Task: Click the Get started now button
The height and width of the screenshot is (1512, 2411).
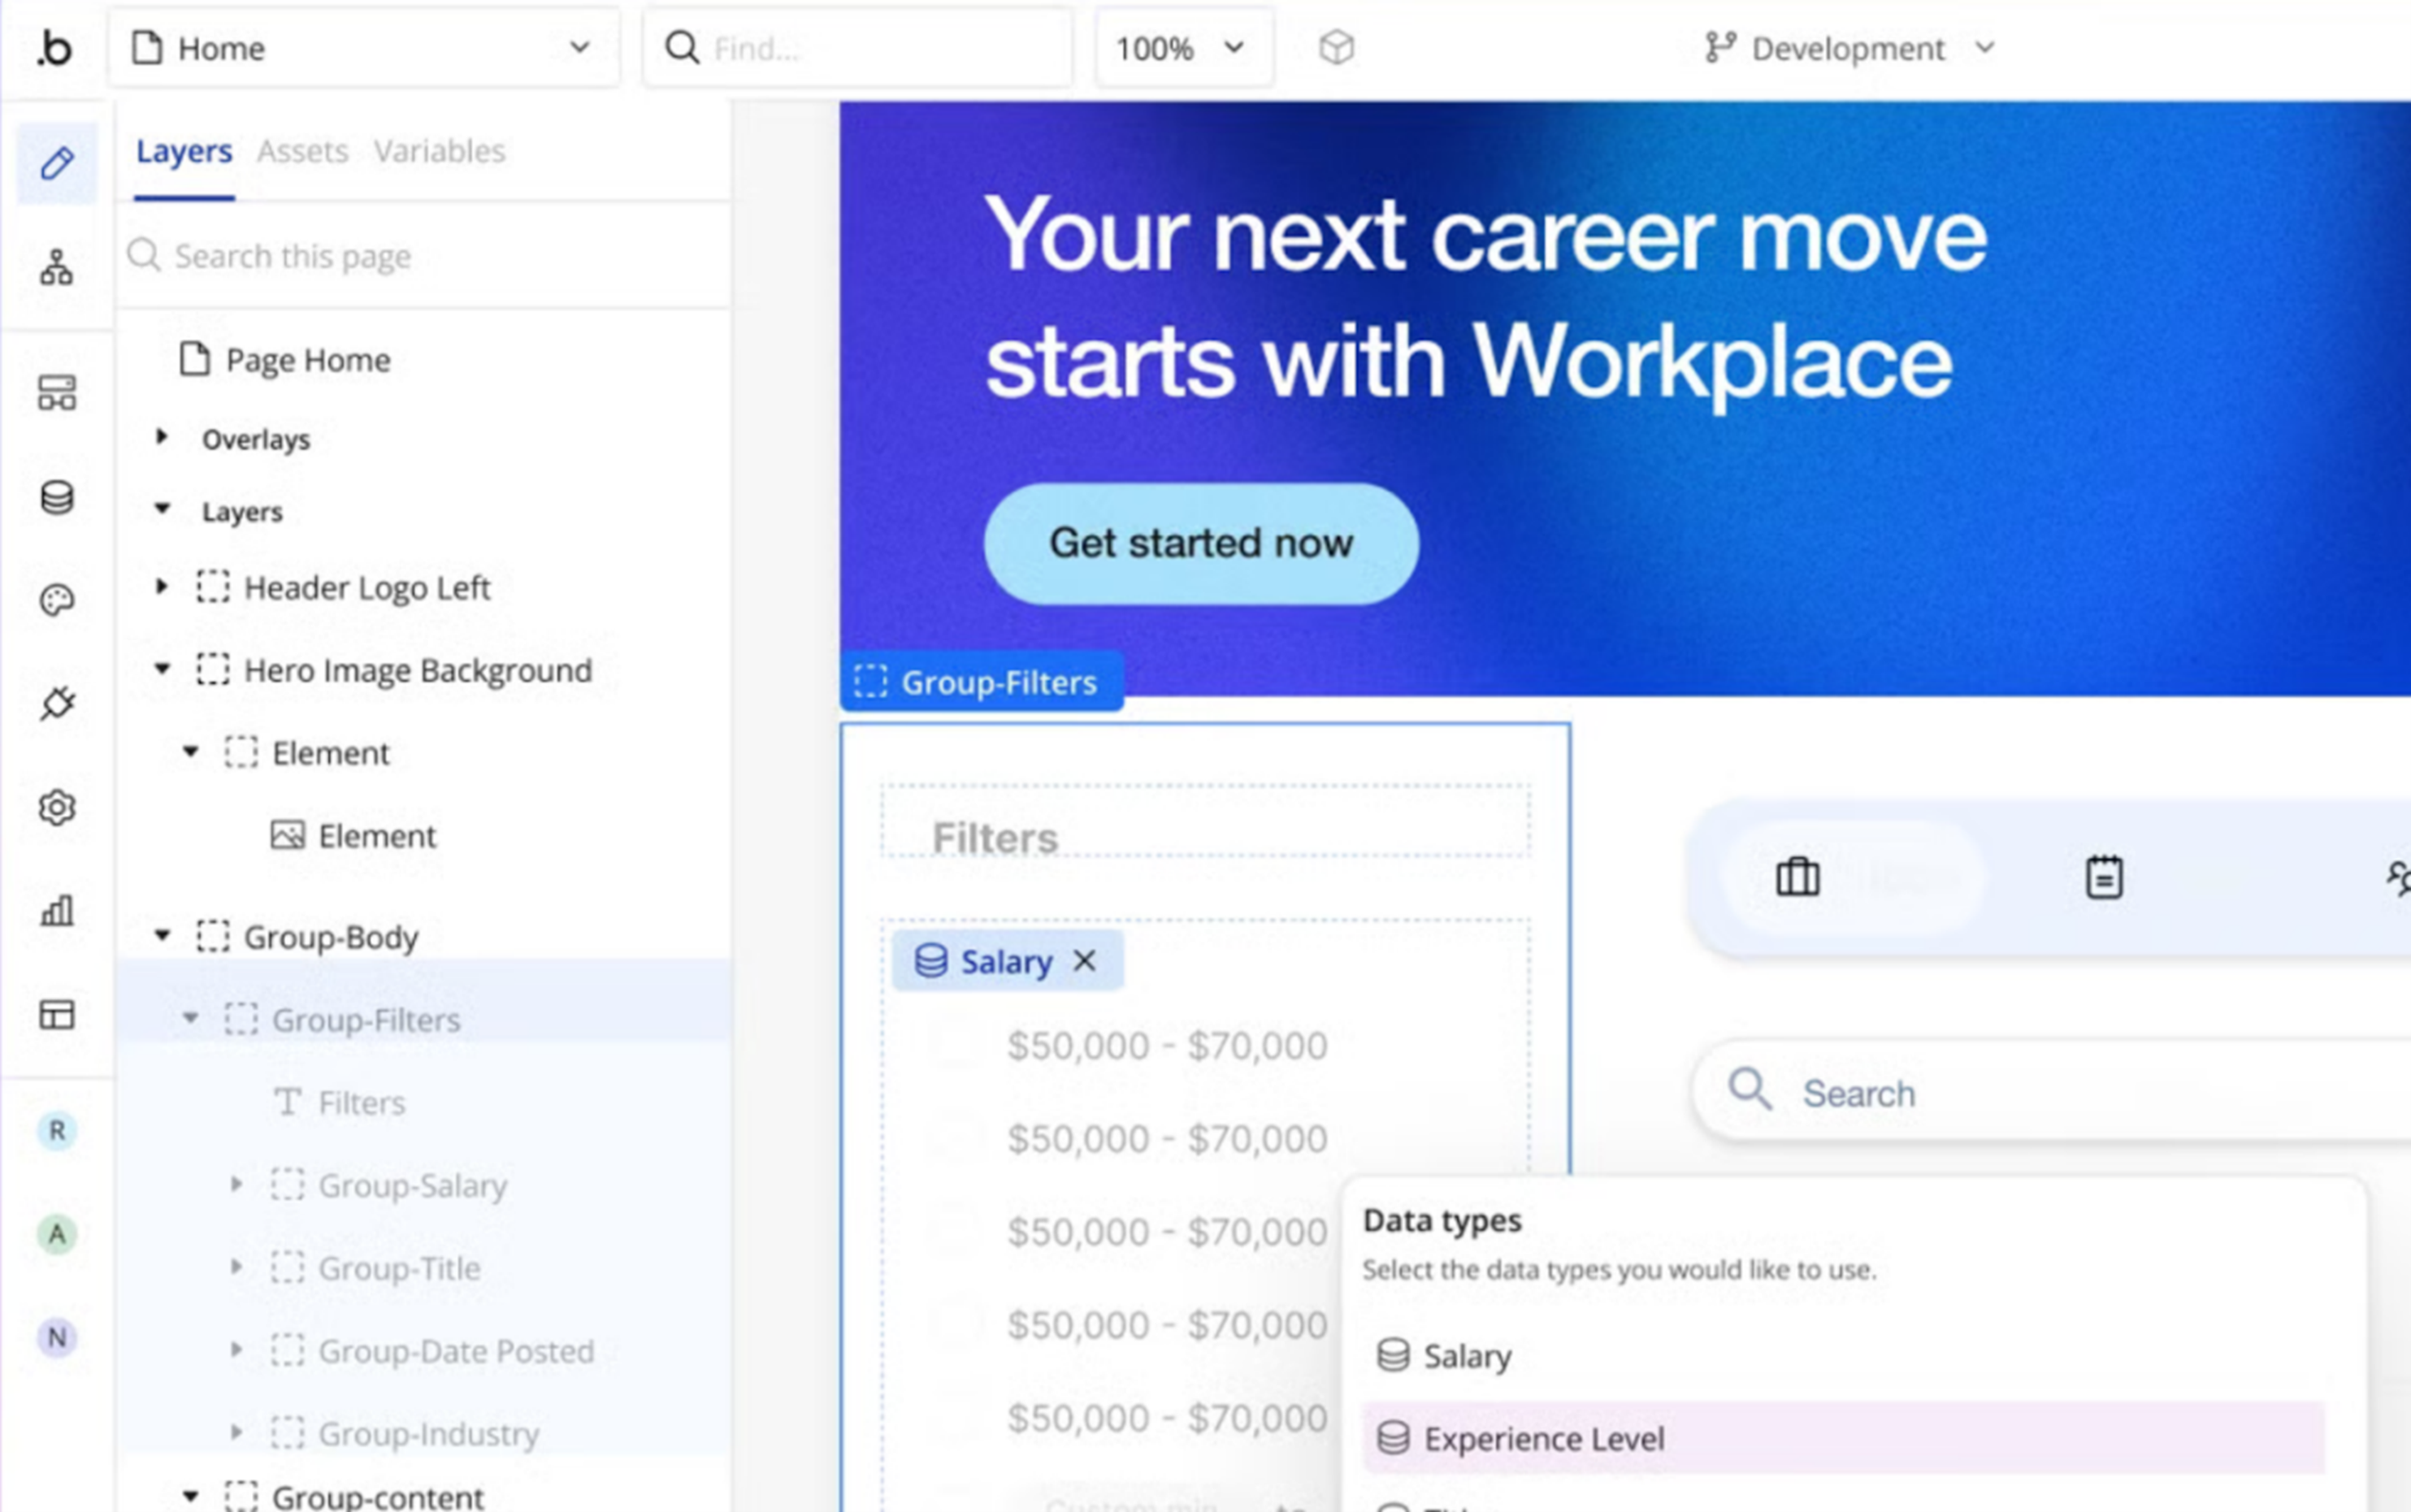Action: [x=1200, y=543]
